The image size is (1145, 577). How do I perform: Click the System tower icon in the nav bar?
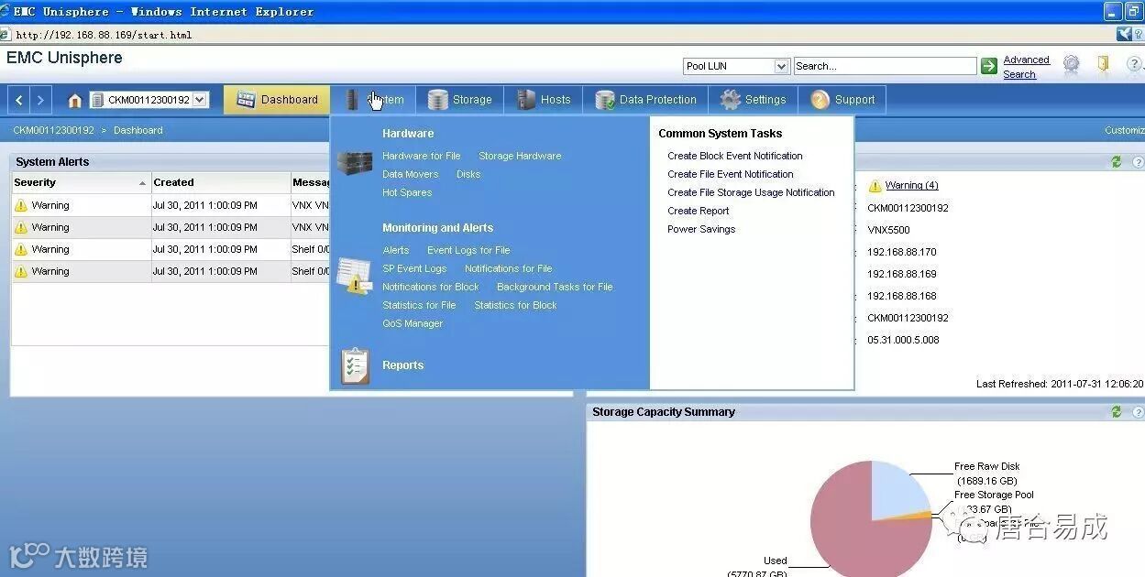coord(352,100)
